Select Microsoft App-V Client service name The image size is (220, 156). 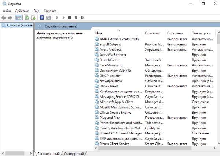(x=117, y=102)
